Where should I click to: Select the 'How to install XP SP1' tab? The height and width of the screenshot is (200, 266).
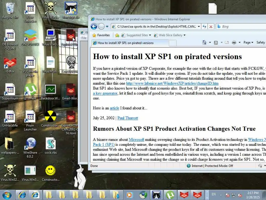(x=130, y=43)
